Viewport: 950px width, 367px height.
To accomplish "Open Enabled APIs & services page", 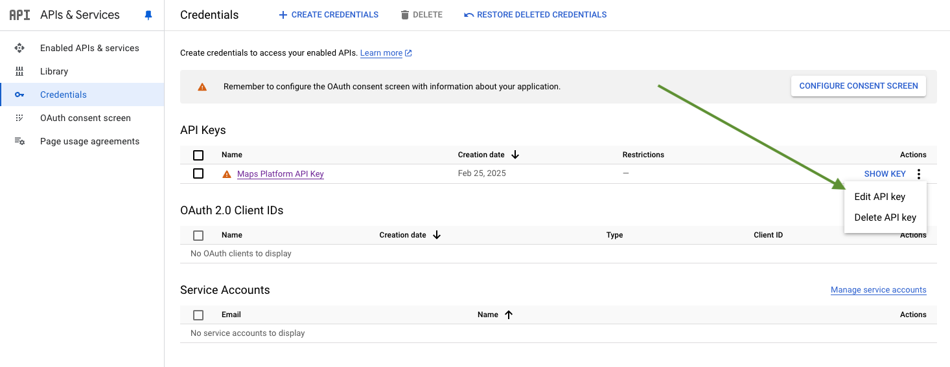I will click(82, 48).
